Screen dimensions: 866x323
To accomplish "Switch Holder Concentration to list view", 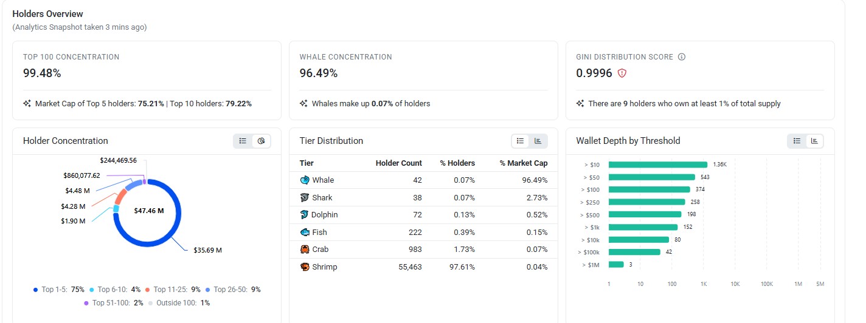I will (x=243, y=141).
